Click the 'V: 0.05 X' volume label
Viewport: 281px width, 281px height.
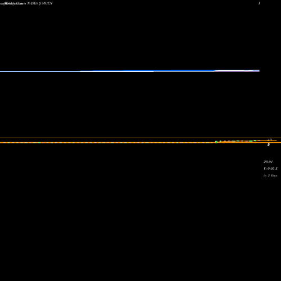coord(270,169)
